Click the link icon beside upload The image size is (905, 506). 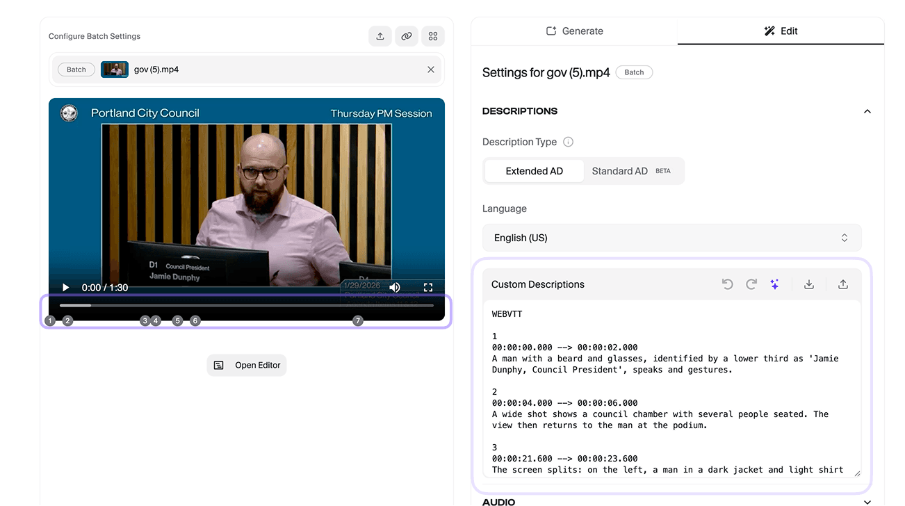click(x=407, y=36)
